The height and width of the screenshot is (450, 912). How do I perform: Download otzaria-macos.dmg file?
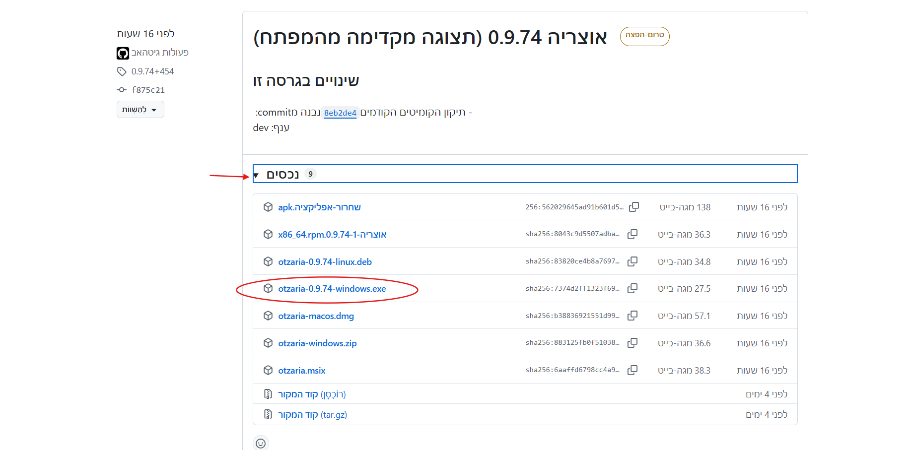316,316
